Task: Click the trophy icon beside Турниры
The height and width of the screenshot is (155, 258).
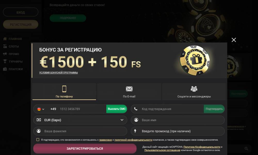Action: tap(5, 61)
